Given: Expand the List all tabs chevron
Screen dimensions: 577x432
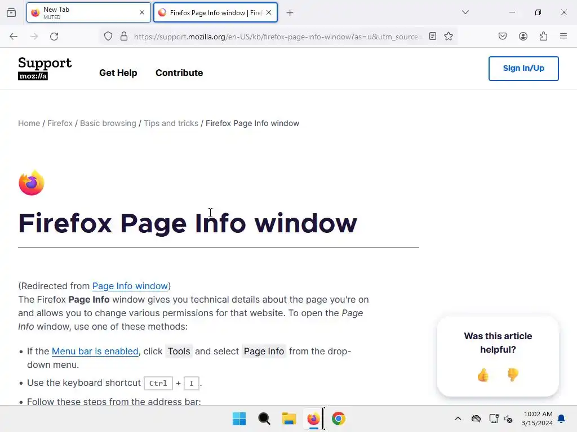Looking at the screenshot, I should [465, 12].
